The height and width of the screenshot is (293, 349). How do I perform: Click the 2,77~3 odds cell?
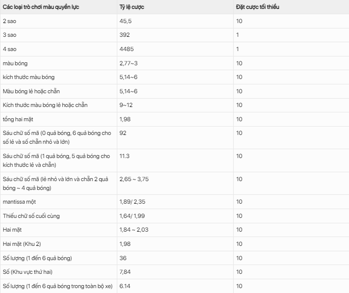[x=129, y=63]
